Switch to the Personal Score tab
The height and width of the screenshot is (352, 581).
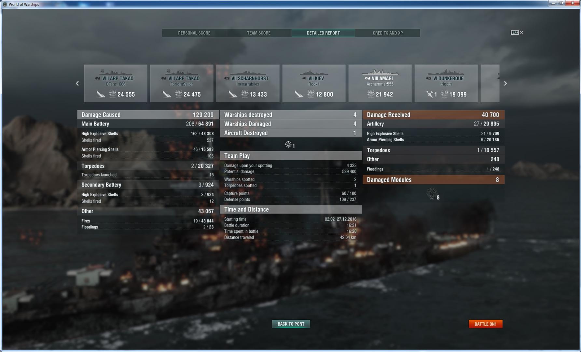194,33
